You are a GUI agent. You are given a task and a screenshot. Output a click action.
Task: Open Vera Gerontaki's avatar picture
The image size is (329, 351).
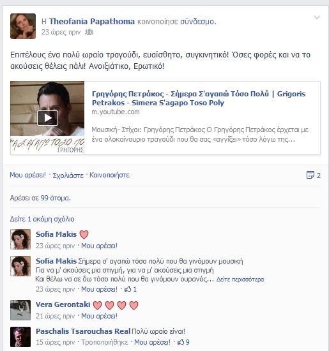[x=20, y=310]
